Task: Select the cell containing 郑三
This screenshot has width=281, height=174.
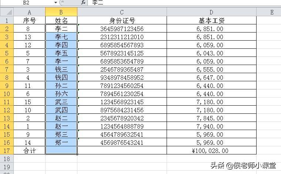Action: [x=61, y=134]
